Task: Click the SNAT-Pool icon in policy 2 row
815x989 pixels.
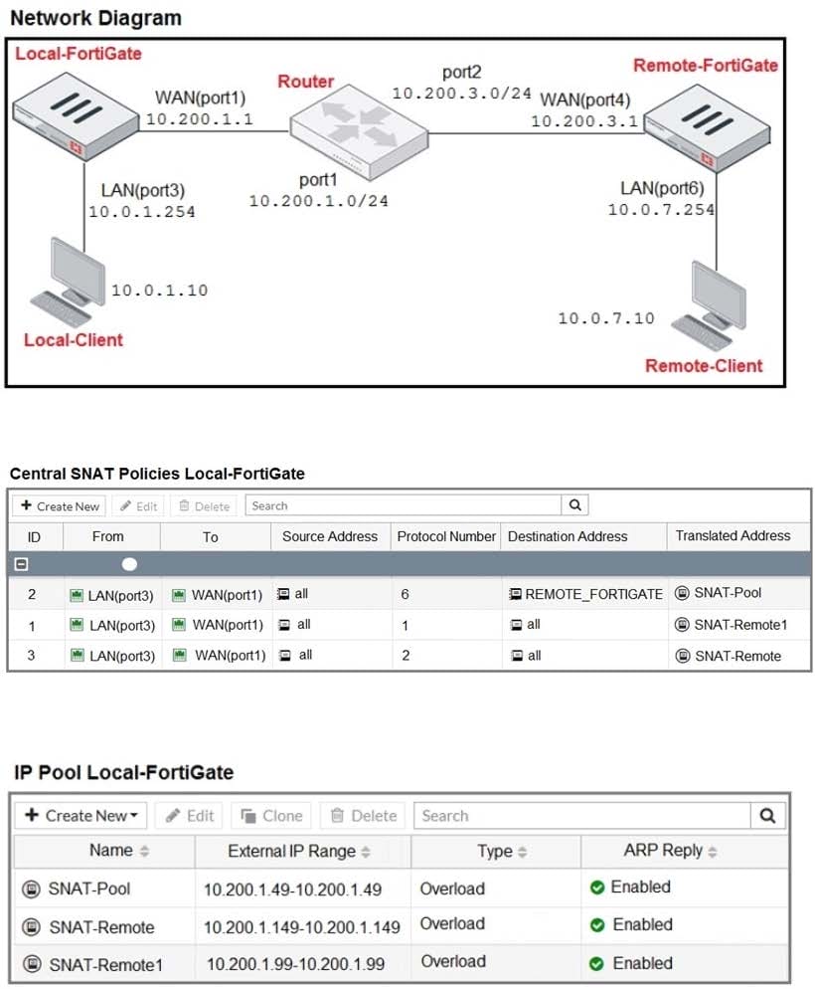Action: pos(682,593)
